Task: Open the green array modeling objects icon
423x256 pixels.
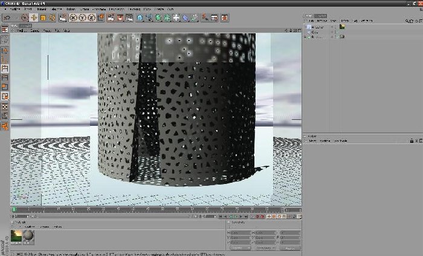Action: [167, 18]
